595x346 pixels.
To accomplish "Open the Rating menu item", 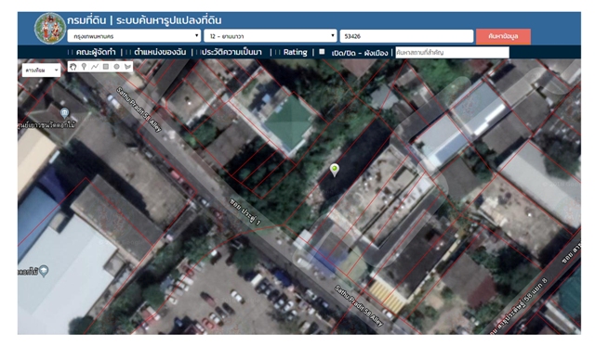I will click(x=296, y=52).
